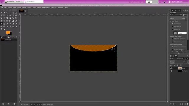Select the Rectangle Select tool
The image size is (189, 106).
(x=1, y=13)
